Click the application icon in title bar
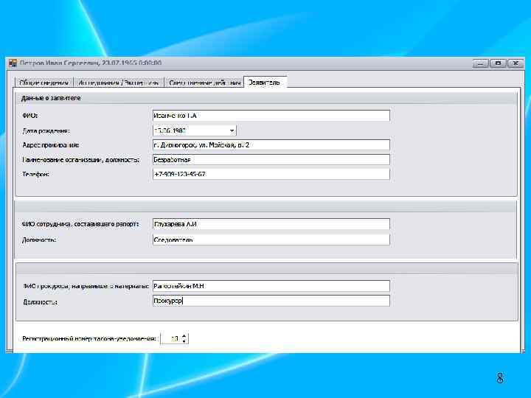 coord(13,63)
